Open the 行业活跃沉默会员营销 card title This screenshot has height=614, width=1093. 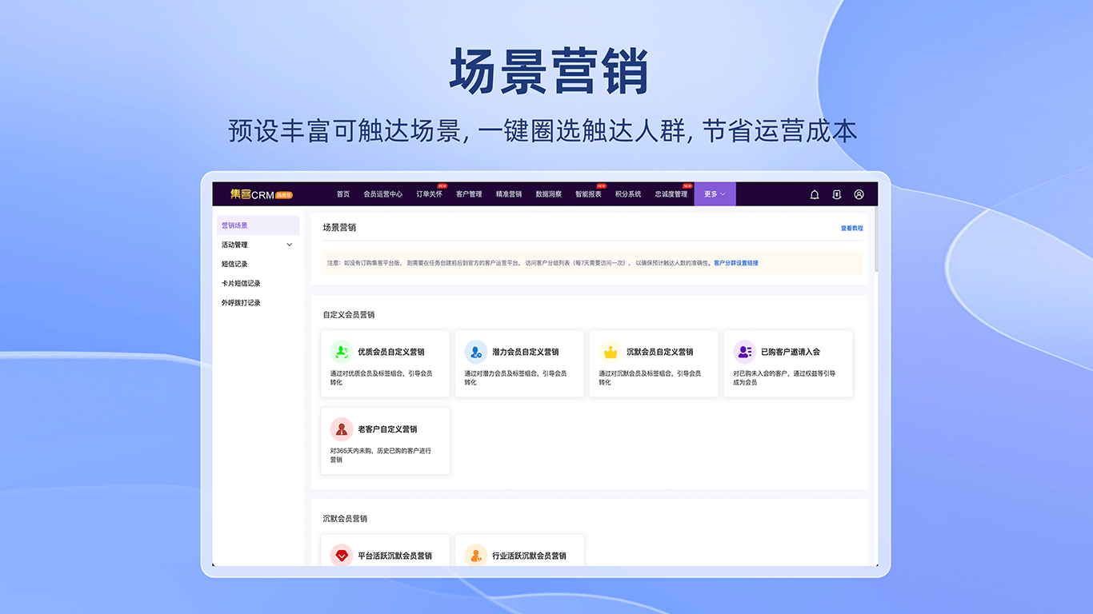pyautogui.click(x=530, y=556)
